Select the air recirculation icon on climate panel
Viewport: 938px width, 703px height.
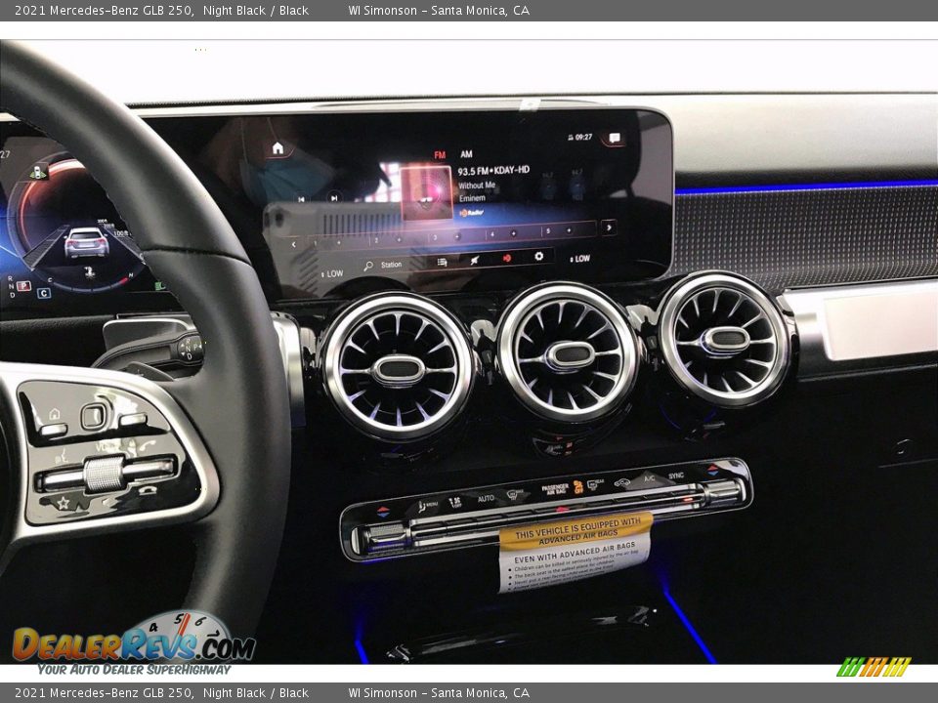(x=622, y=483)
